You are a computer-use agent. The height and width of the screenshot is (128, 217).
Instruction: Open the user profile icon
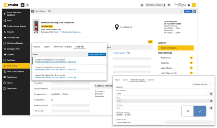coord(189,5)
